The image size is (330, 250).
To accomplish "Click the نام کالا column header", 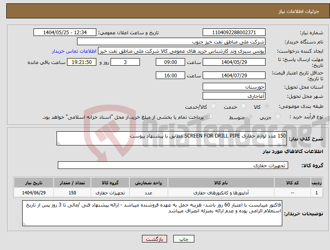I will [221, 183].
